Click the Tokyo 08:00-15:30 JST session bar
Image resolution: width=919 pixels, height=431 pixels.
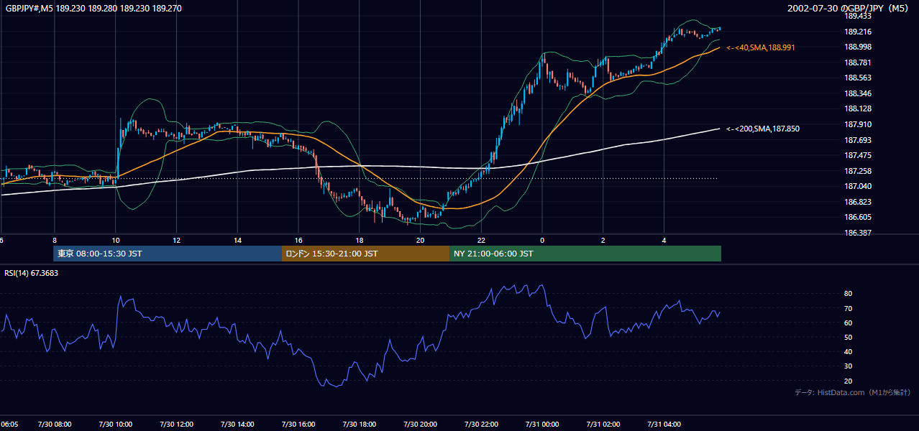(x=167, y=254)
